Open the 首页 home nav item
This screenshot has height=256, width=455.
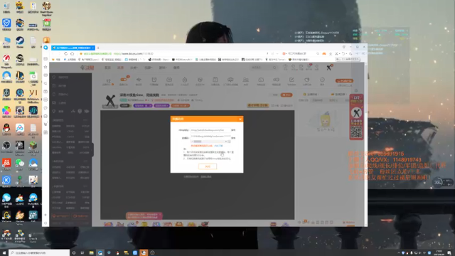[x=107, y=68]
